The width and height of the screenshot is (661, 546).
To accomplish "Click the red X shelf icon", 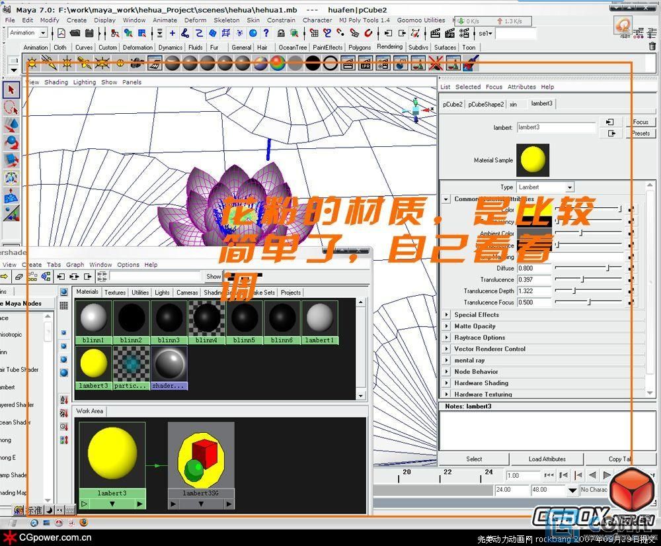I will (436, 64).
